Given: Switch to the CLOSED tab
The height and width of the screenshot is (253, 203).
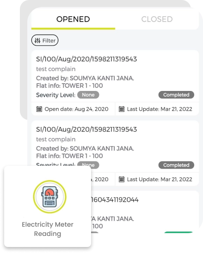Looking at the screenshot, I should (x=157, y=19).
